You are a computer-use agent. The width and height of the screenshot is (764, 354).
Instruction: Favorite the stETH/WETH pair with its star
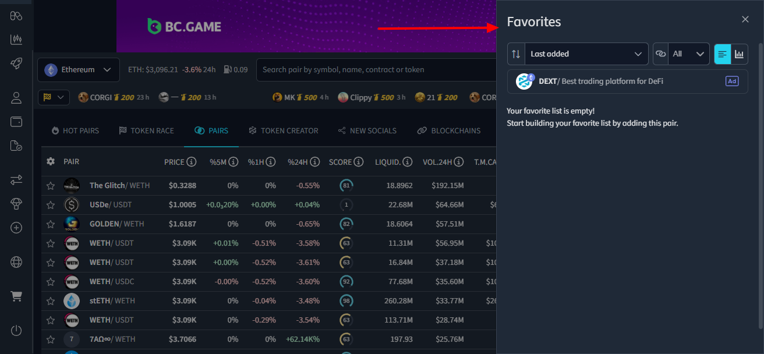(x=50, y=300)
